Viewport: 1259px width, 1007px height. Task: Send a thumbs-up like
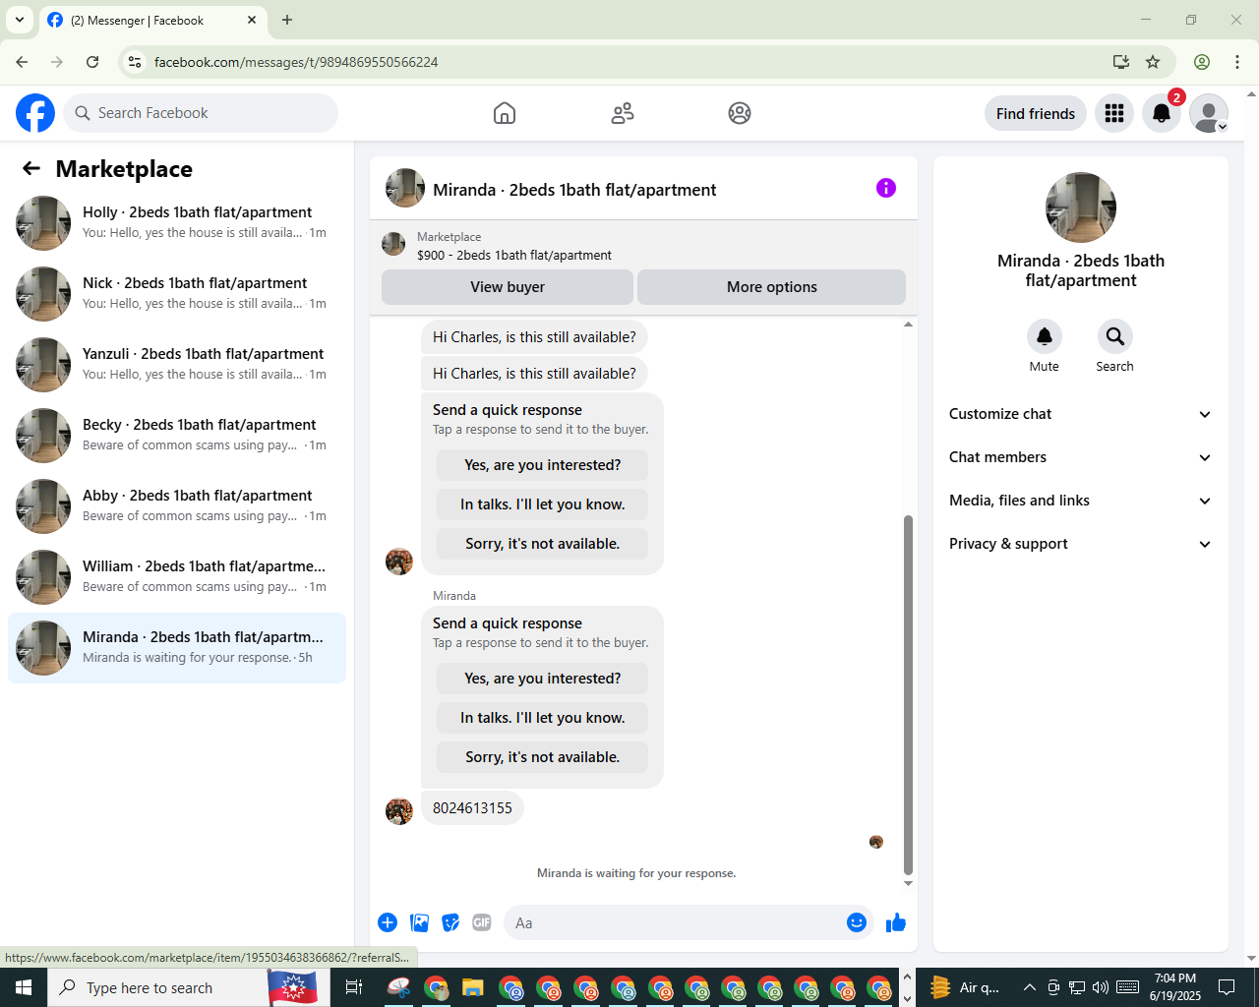[x=896, y=922]
